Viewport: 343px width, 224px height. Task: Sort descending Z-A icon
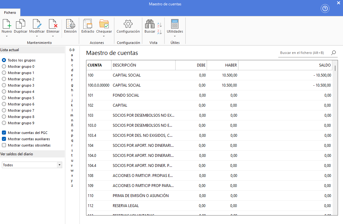point(160,32)
